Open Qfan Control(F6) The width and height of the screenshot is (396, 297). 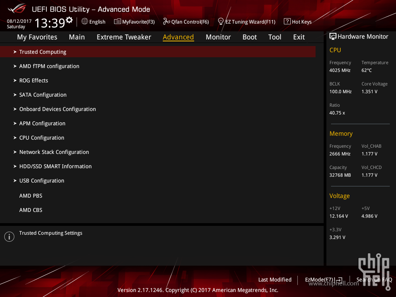[186, 22]
